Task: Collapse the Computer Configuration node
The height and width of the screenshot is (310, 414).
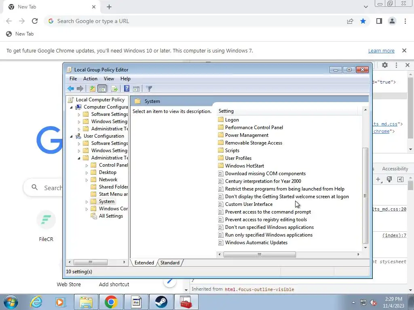Action: tap(71, 107)
